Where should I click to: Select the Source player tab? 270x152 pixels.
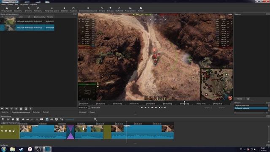[x=83, y=112]
